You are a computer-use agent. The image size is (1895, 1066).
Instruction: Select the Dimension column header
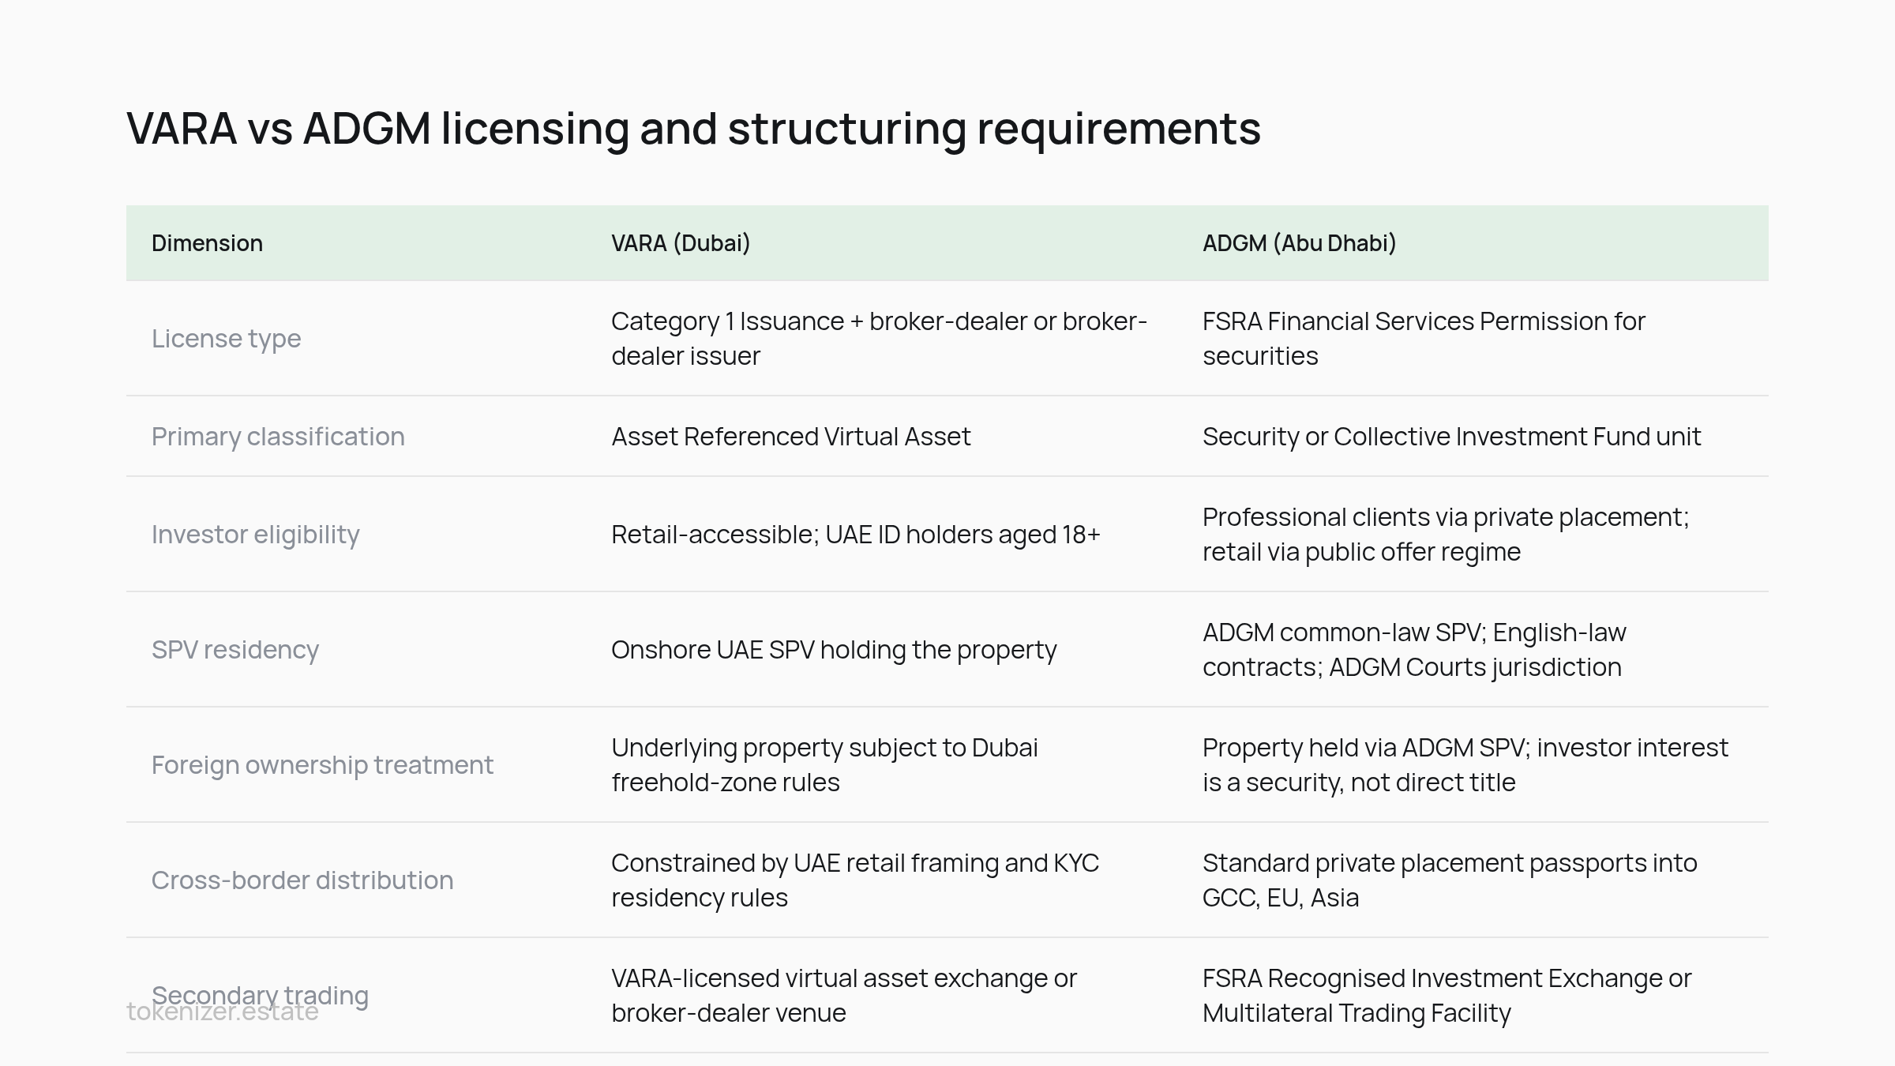tap(207, 243)
